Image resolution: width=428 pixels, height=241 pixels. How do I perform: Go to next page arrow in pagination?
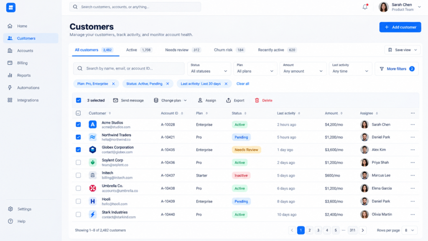363,230
